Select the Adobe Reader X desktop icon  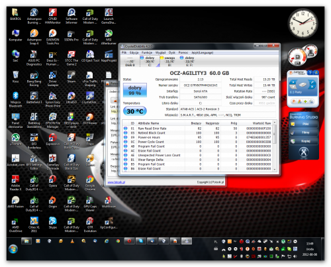(15, 183)
